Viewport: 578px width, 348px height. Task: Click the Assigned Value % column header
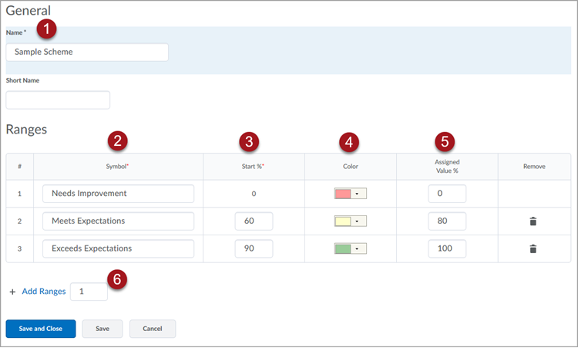coord(447,166)
